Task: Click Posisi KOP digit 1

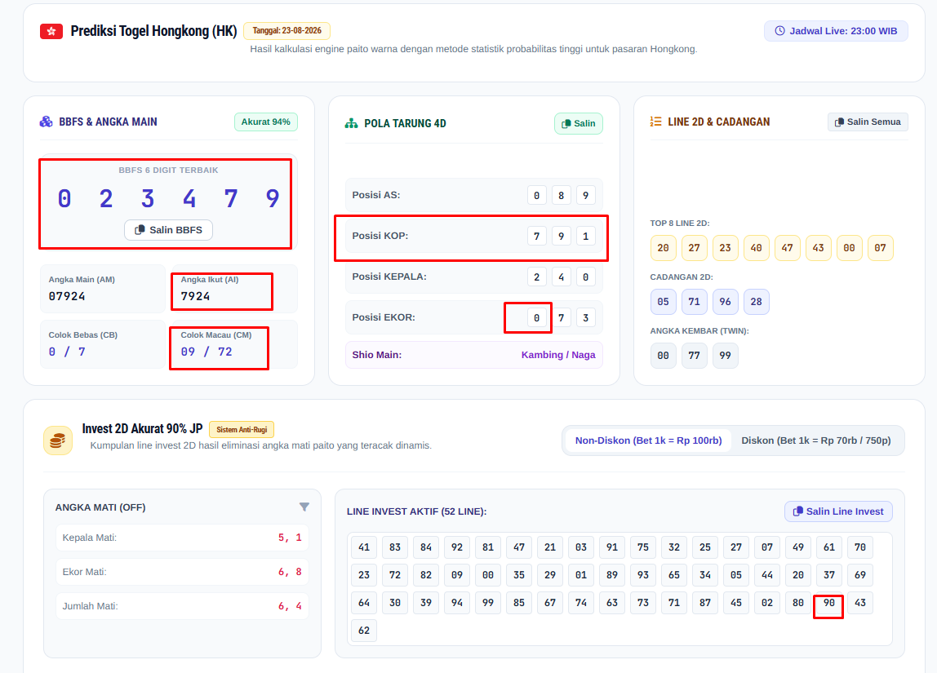Action: click(x=586, y=236)
